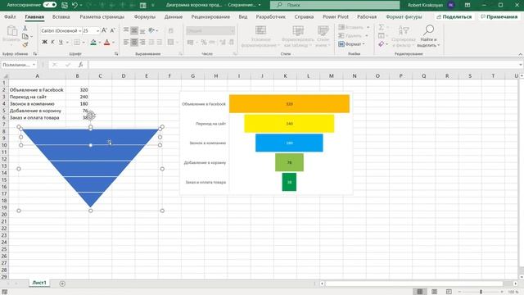Switch to the Вставка tab
Screen dimensions: 524x295
point(61,16)
